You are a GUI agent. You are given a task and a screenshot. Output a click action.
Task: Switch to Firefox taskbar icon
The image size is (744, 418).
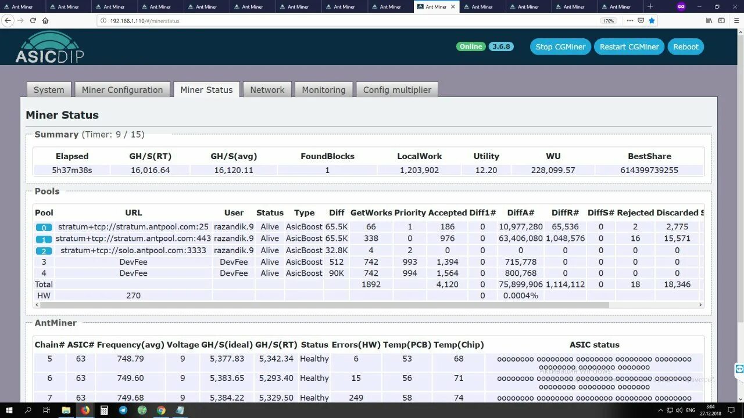point(85,410)
